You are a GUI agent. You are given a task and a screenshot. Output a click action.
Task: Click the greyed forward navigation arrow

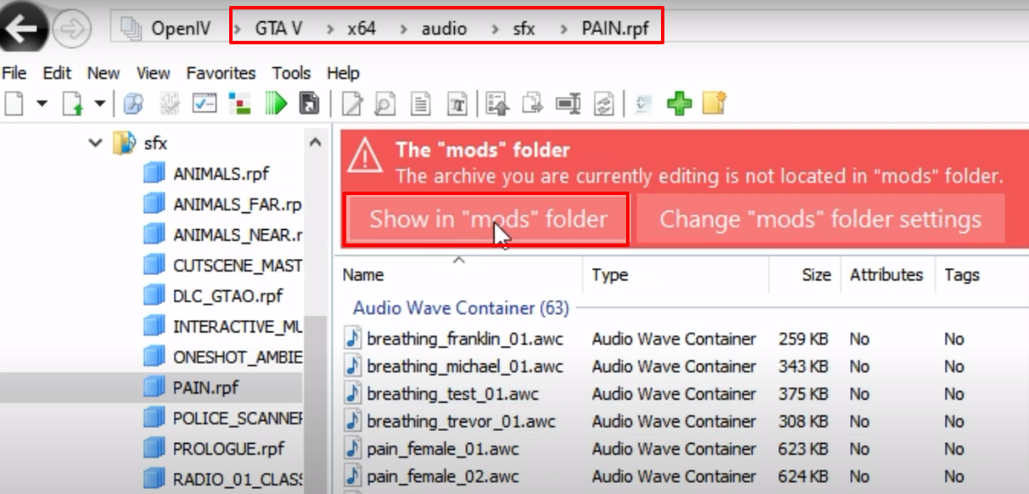tap(71, 28)
